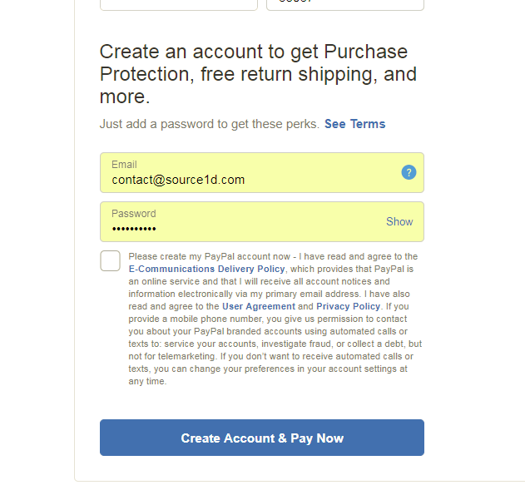The width and height of the screenshot is (525, 490).
Task: Click the email help question mark icon
Action: [x=409, y=172]
